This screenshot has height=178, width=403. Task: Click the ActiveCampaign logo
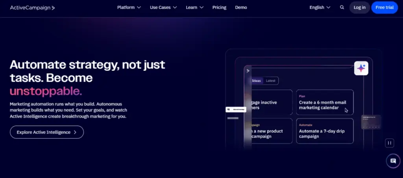(32, 8)
